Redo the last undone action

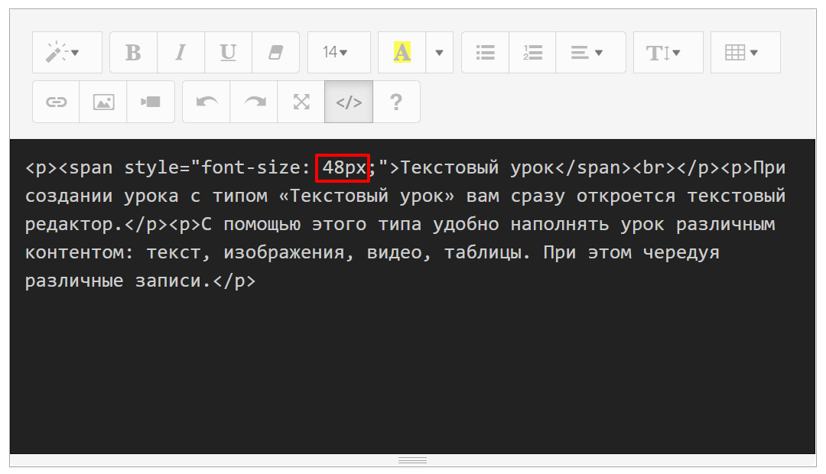click(x=254, y=102)
